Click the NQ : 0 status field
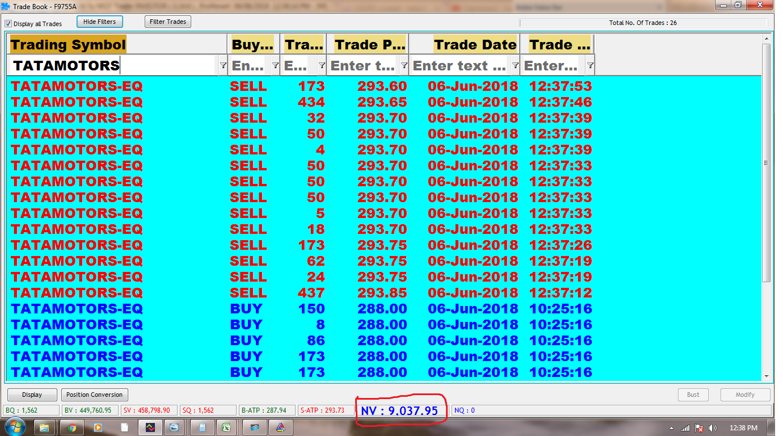Viewport: 783px width, 436px height. click(611, 410)
